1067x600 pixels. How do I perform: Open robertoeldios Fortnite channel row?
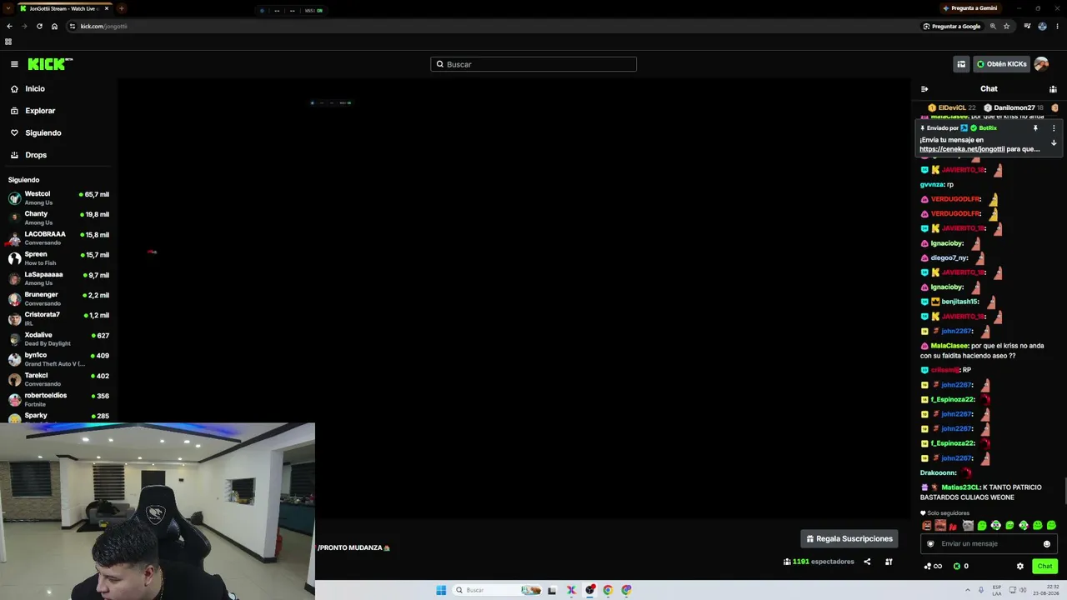pos(58,399)
